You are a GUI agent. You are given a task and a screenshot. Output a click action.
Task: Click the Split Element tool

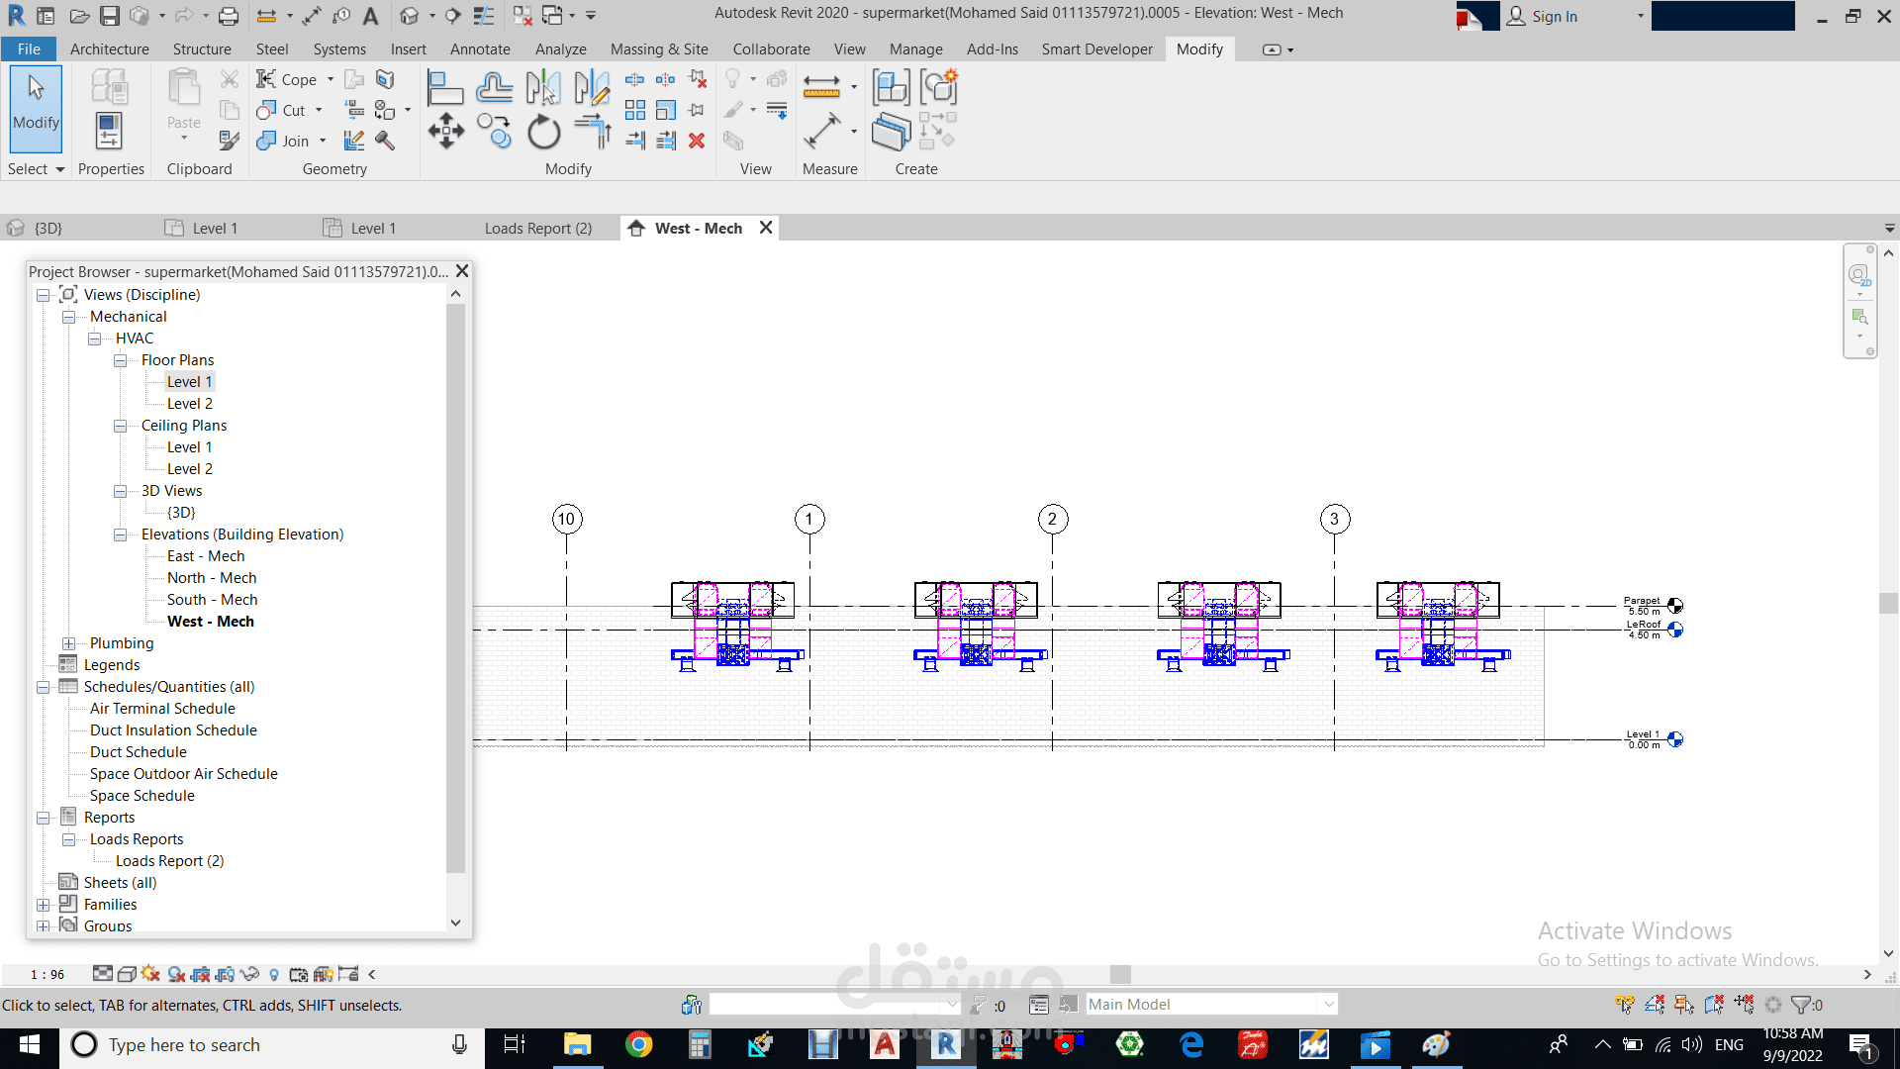(x=635, y=79)
